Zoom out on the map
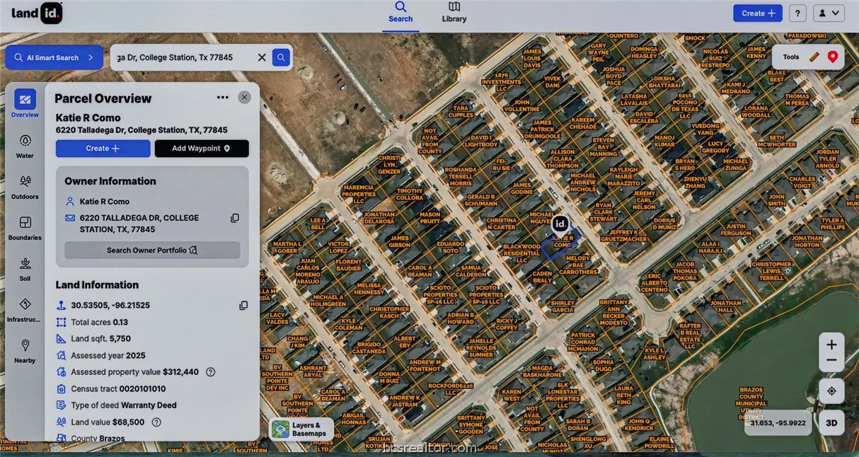Image resolution: width=859 pixels, height=457 pixels. [x=831, y=361]
